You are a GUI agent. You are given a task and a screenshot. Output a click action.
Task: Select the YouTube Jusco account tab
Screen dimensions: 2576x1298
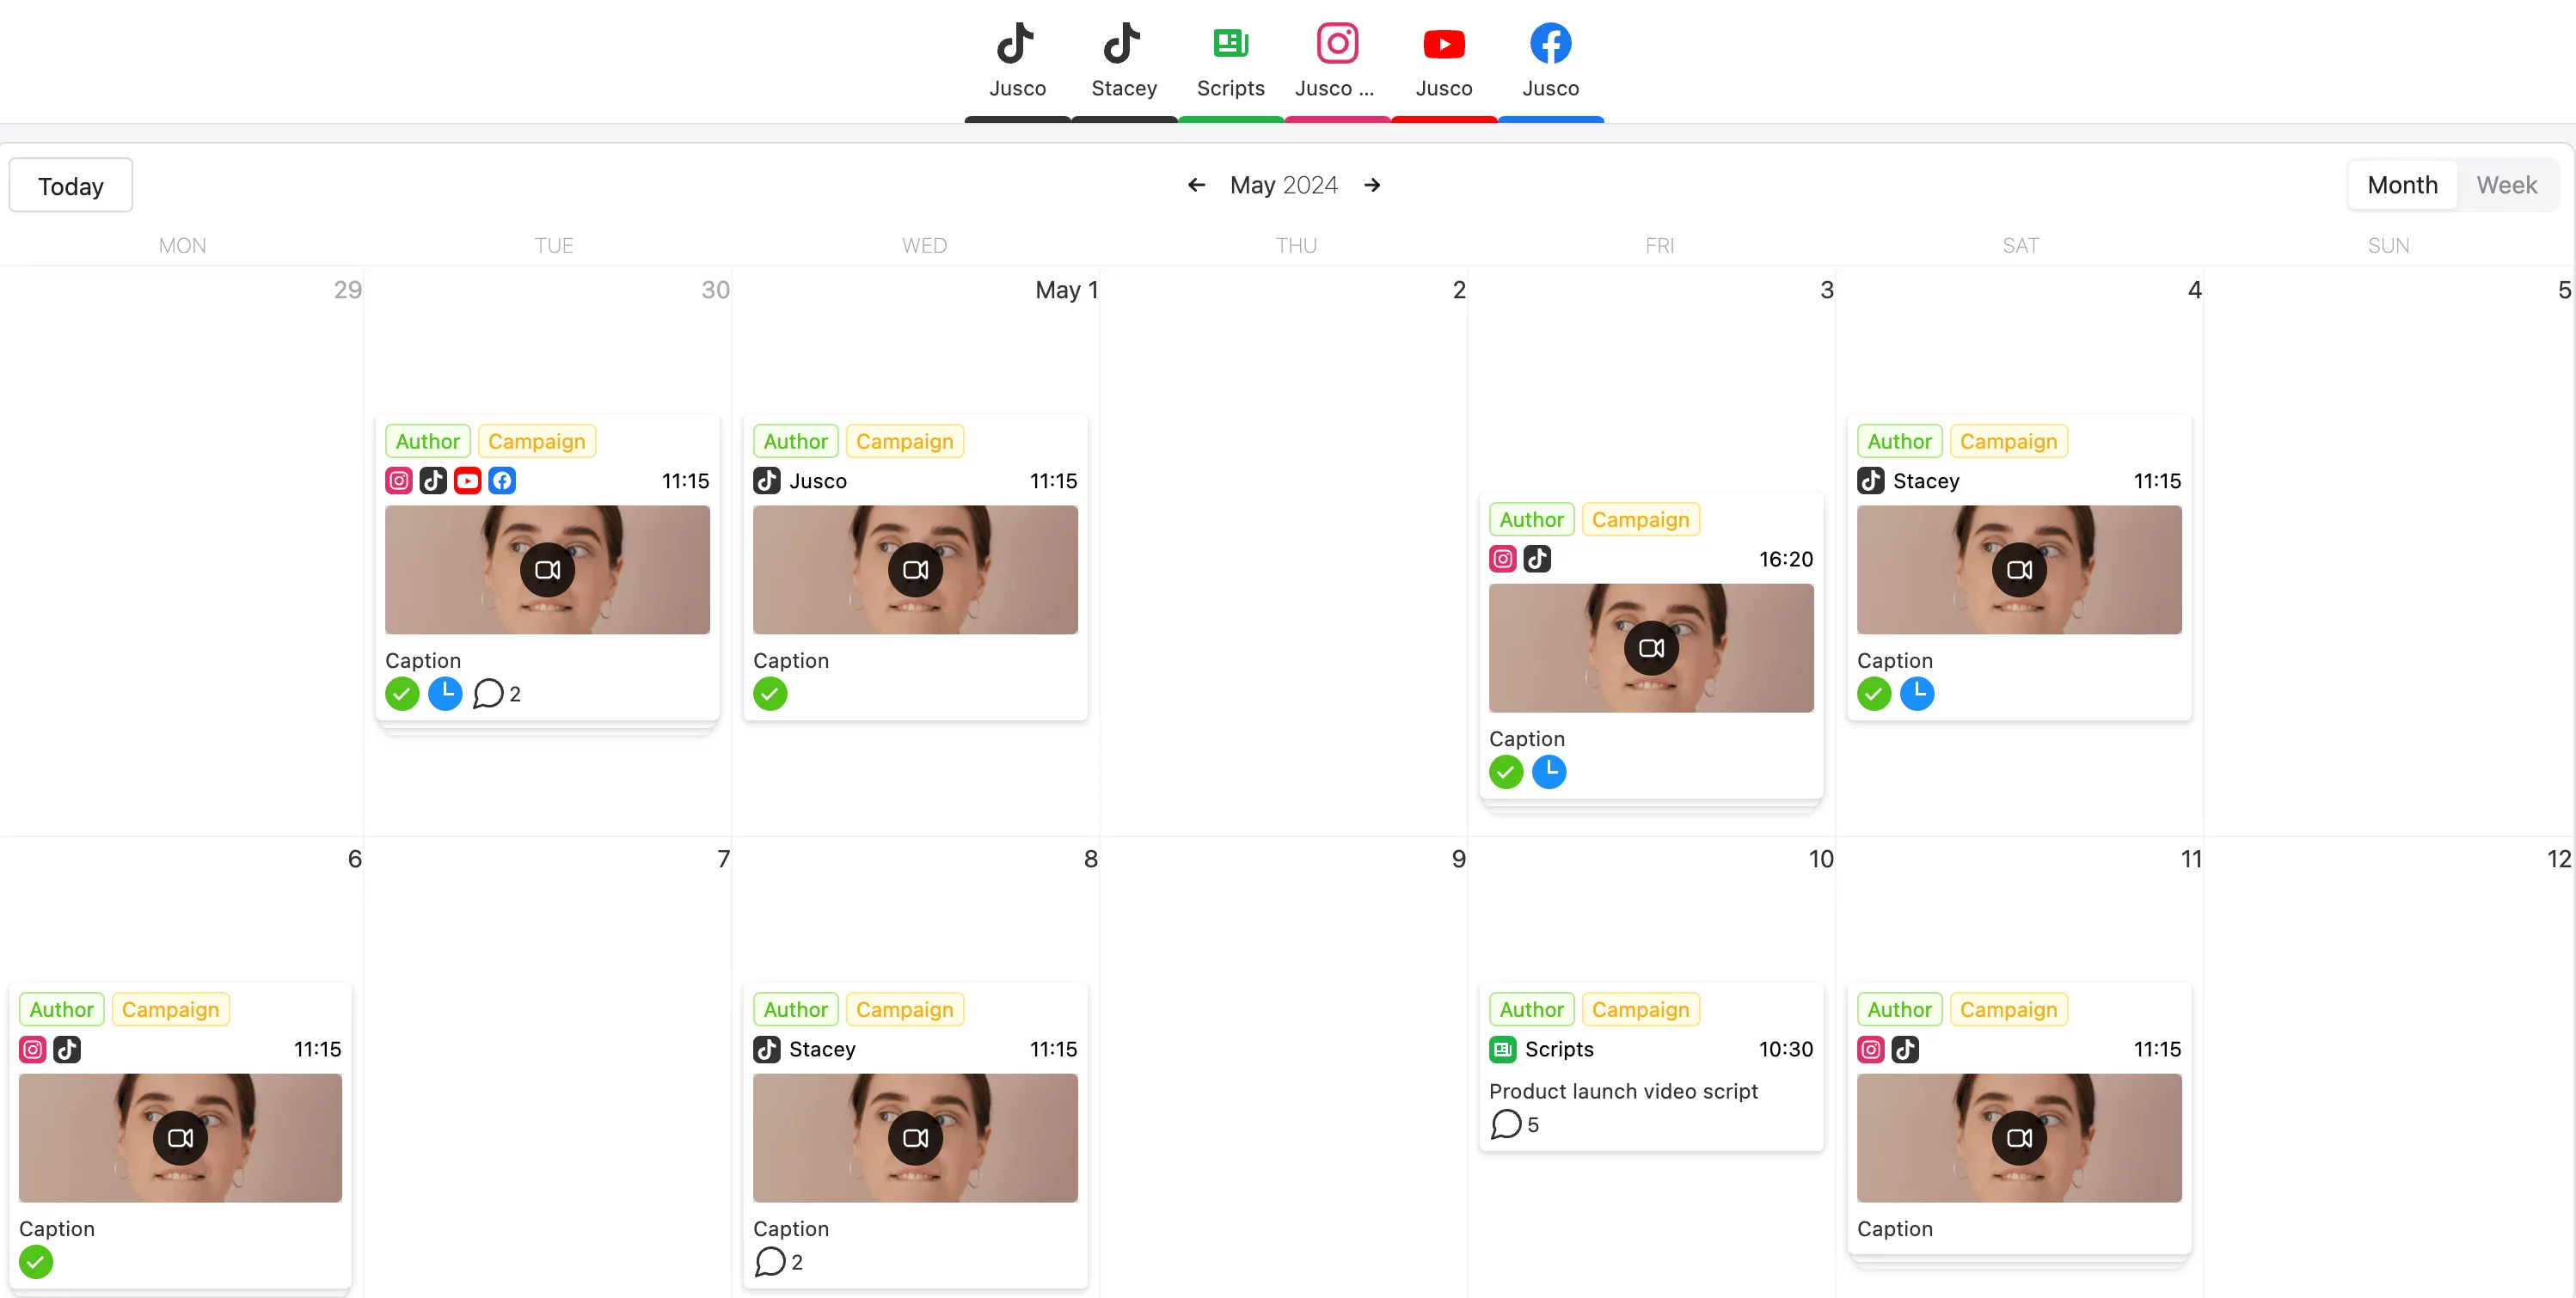(1444, 59)
